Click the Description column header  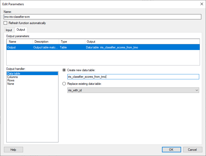(46, 42)
